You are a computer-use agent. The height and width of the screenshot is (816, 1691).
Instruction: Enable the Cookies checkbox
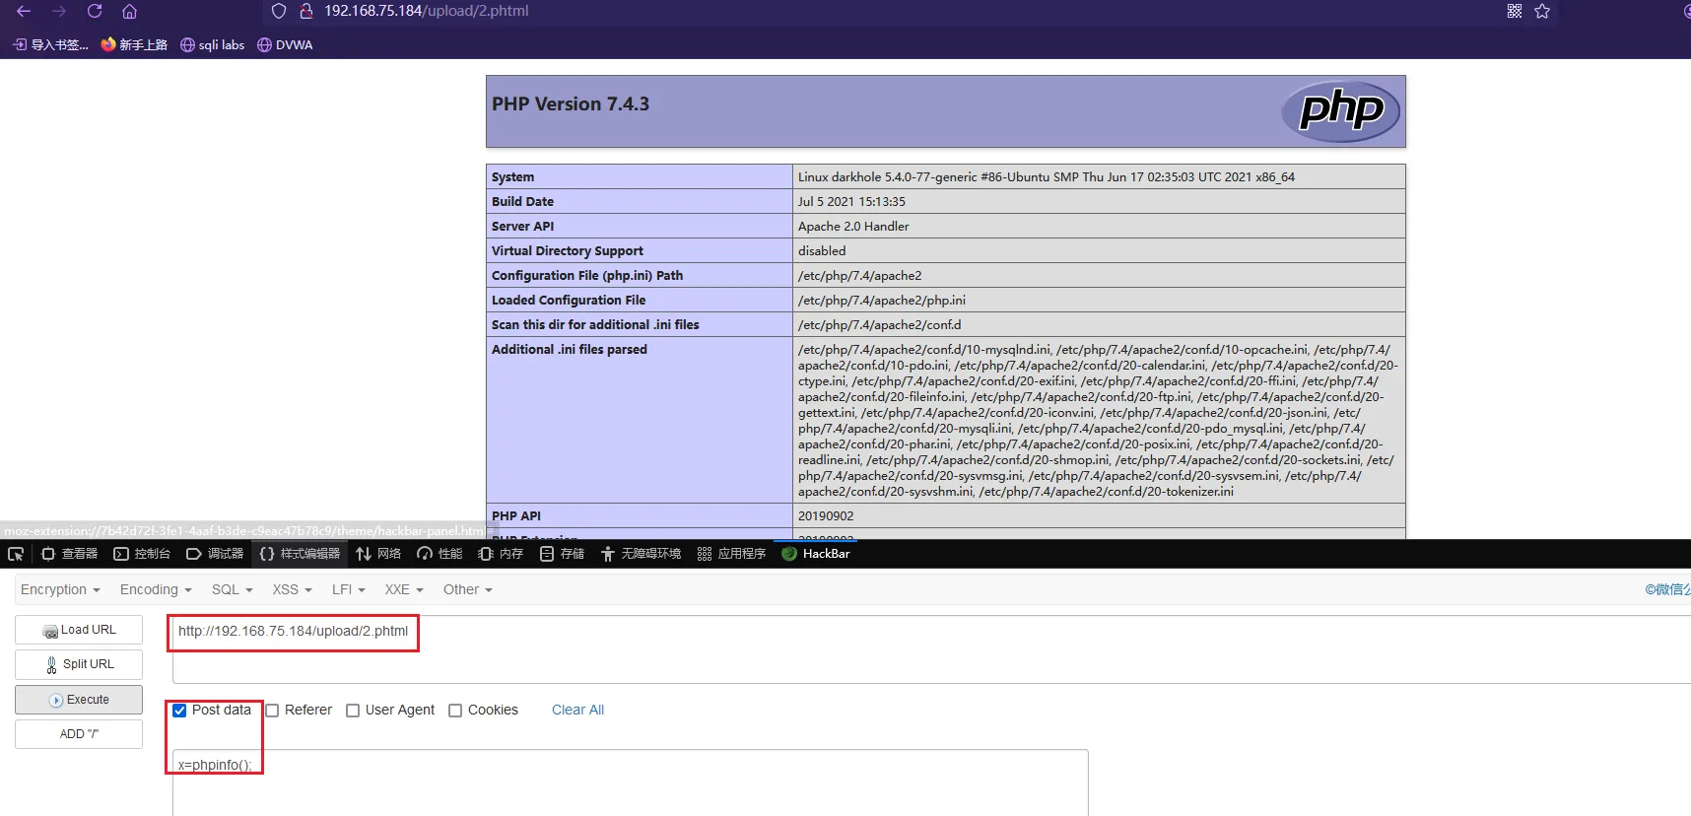tap(455, 711)
